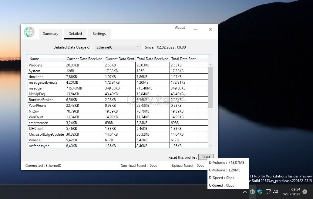Select the YourPhone row name
This screenshot has height=199, width=313.
tap(37, 106)
